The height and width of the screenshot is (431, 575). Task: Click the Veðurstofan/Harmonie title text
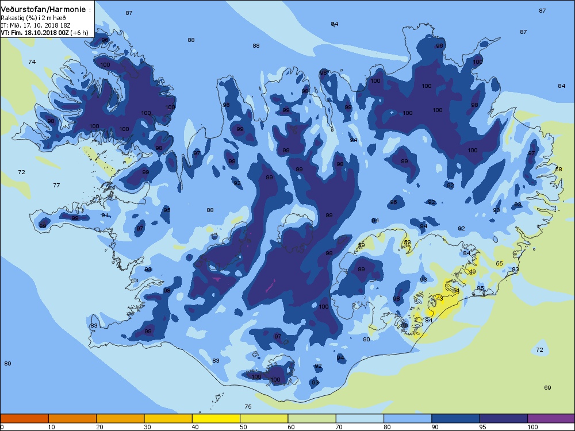(x=46, y=10)
